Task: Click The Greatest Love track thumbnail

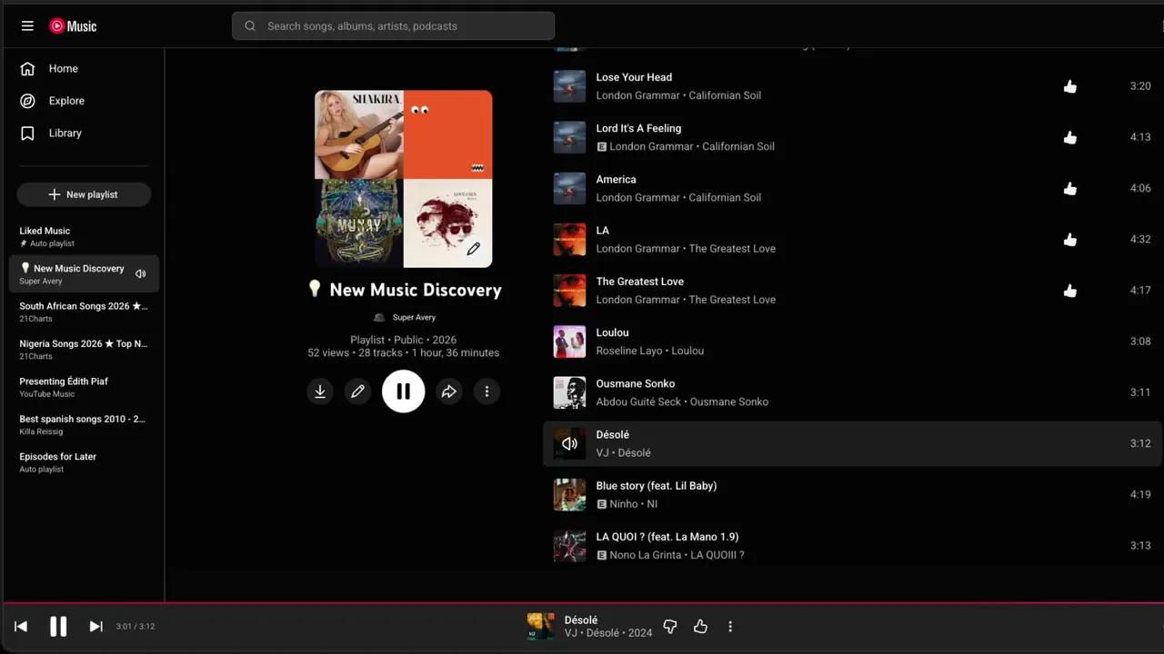Action: [569, 291]
